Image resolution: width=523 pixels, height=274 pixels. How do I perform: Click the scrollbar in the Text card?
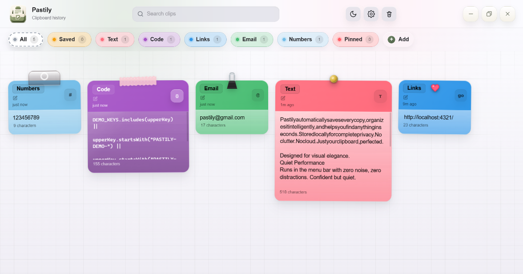click(390, 130)
